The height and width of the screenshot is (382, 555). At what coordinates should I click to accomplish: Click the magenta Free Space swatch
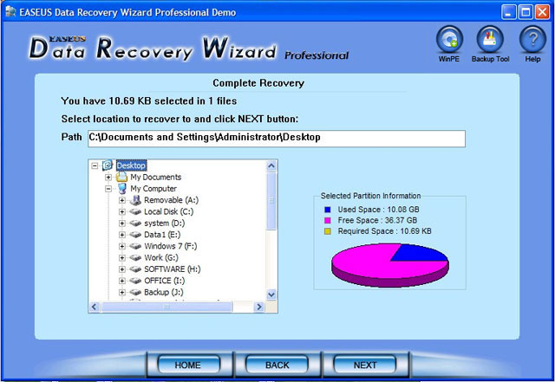pos(328,220)
